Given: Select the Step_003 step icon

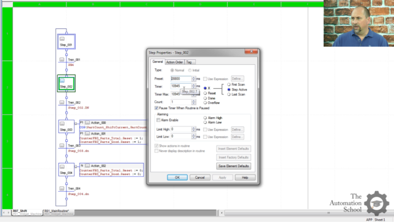Looking at the screenshot, I should click(62, 124).
